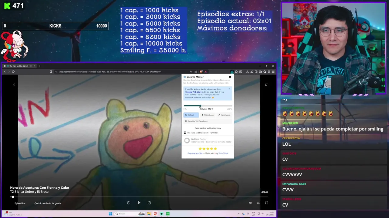The image size is (389, 218).
Task: Open the browser hamburger menu
Action: click(x=273, y=72)
